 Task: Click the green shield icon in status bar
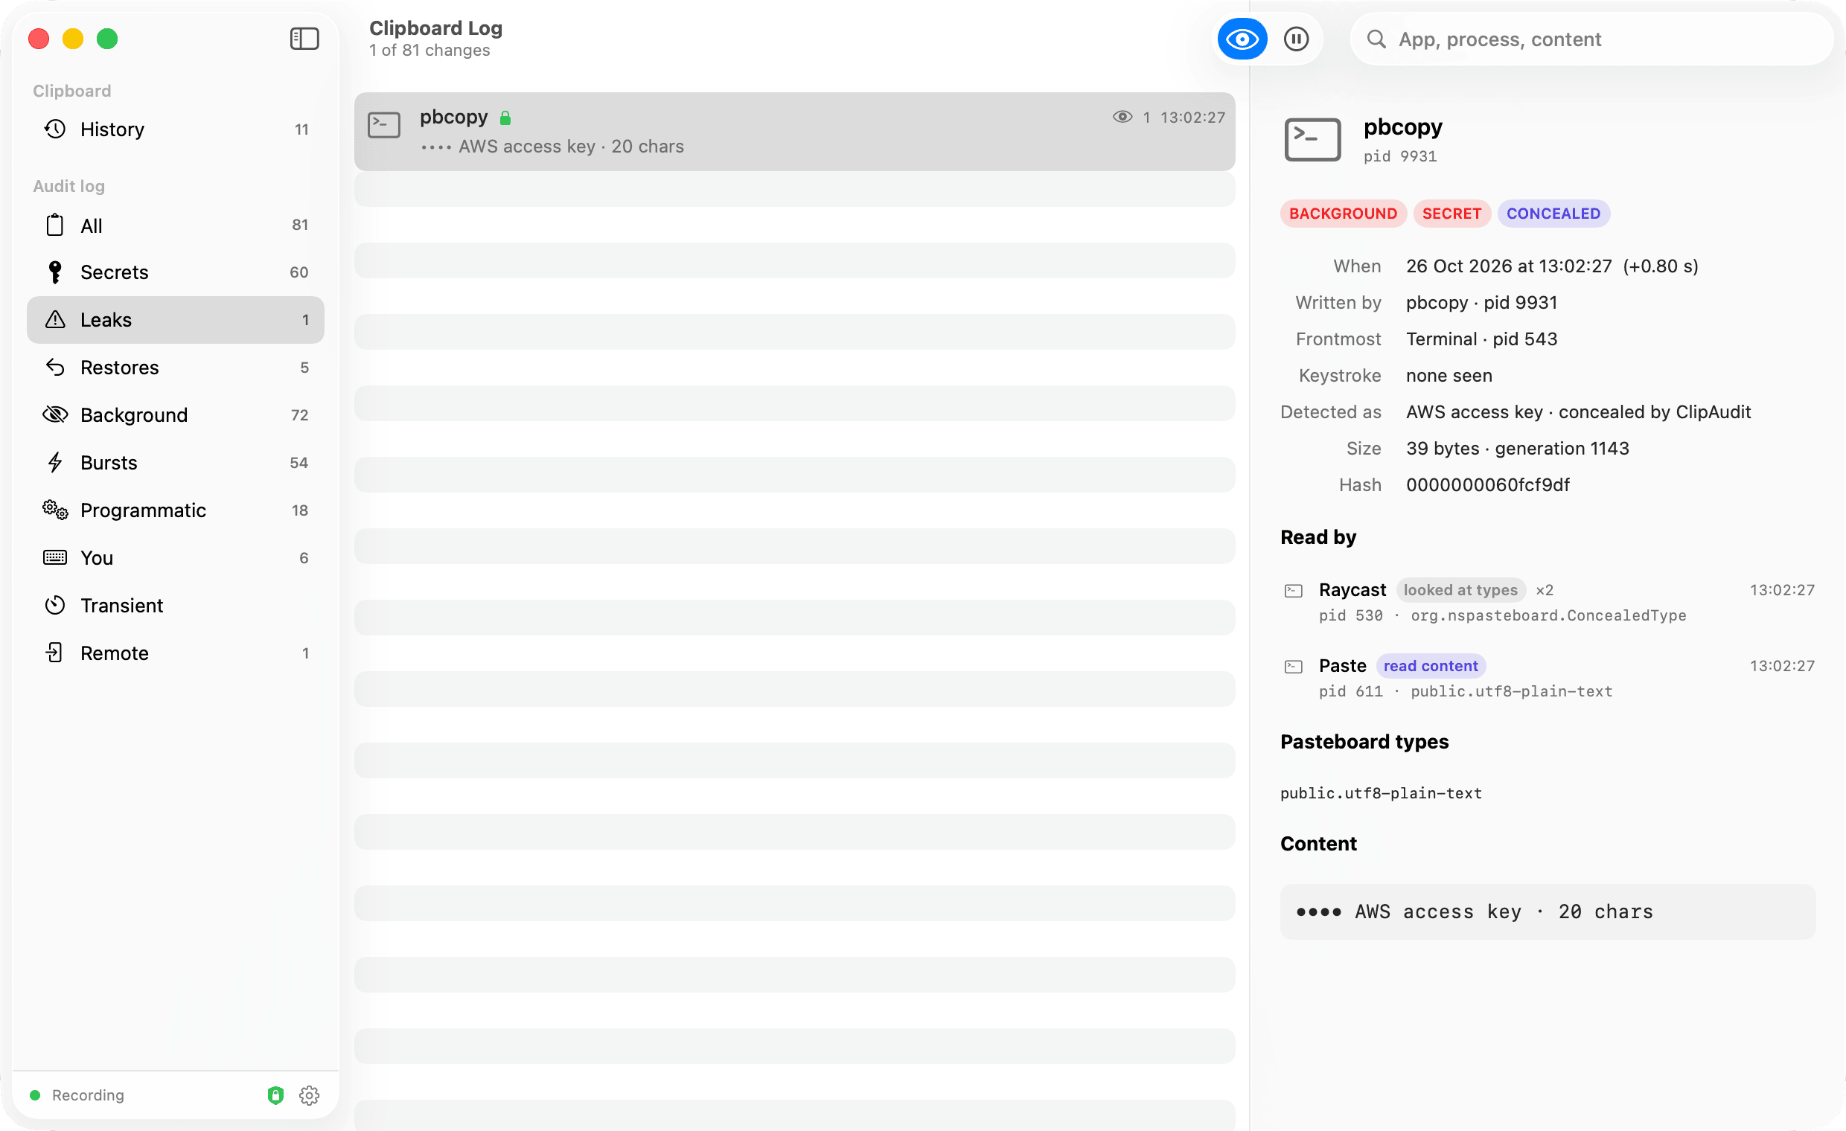coord(275,1096)
